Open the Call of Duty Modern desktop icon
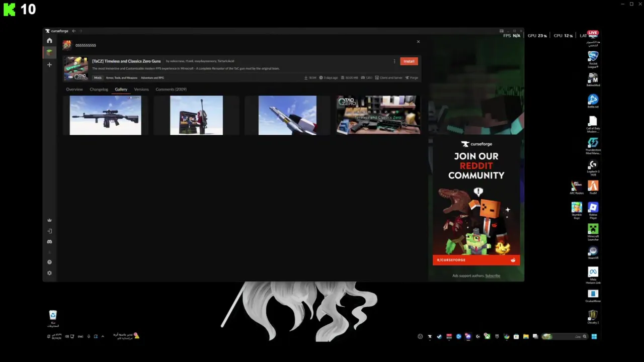Image resolution: width=644 pixels, height=362 pixels. coord(593,124)
